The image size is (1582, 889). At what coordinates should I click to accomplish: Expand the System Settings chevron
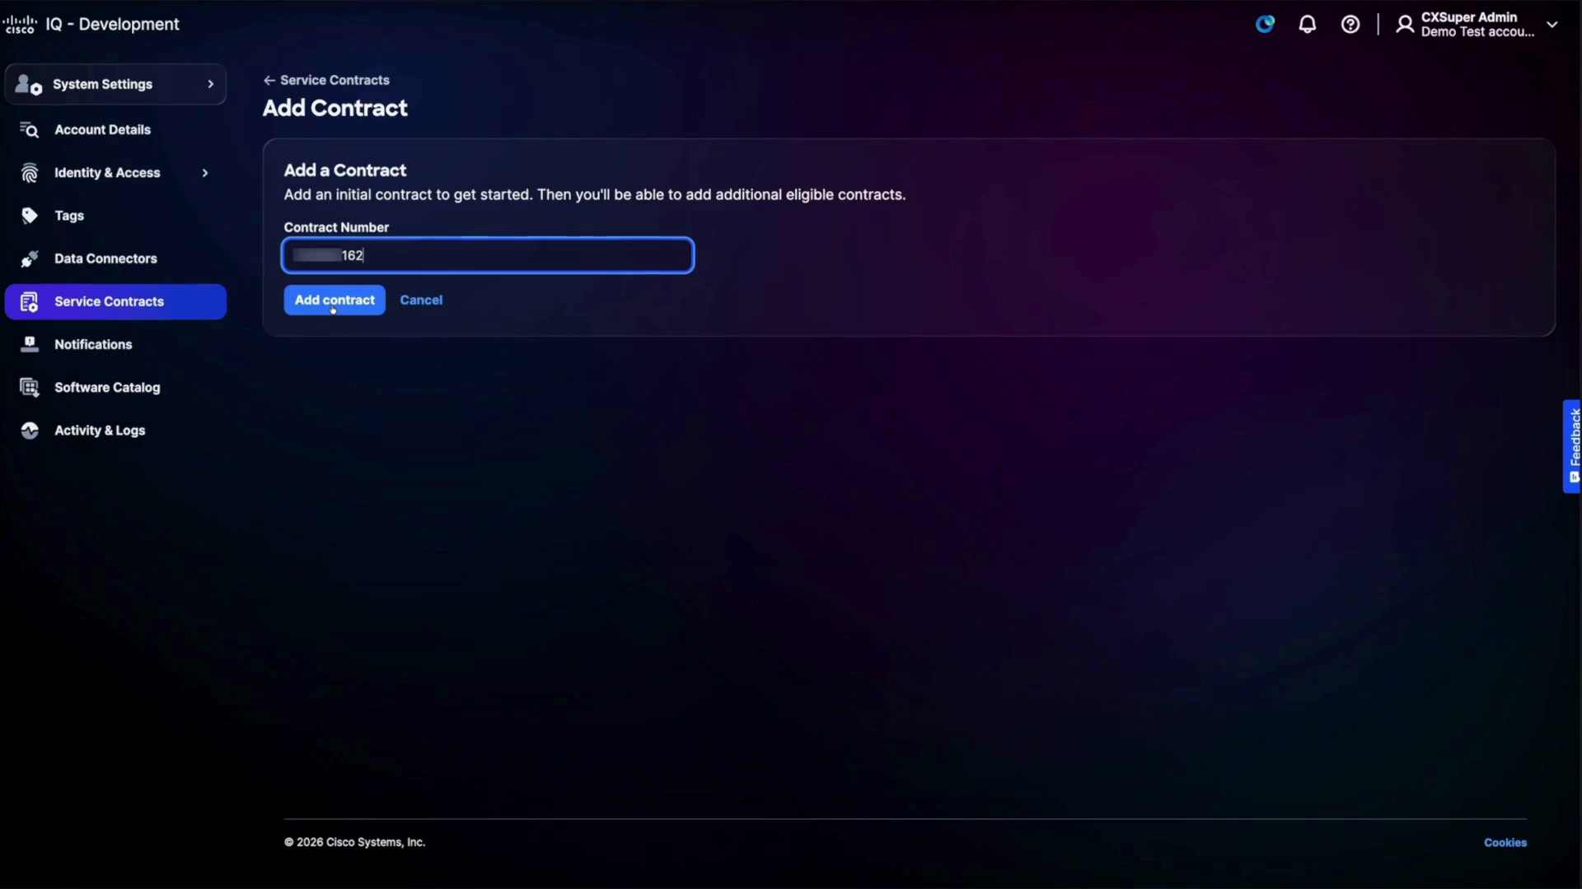click(211, 84)
